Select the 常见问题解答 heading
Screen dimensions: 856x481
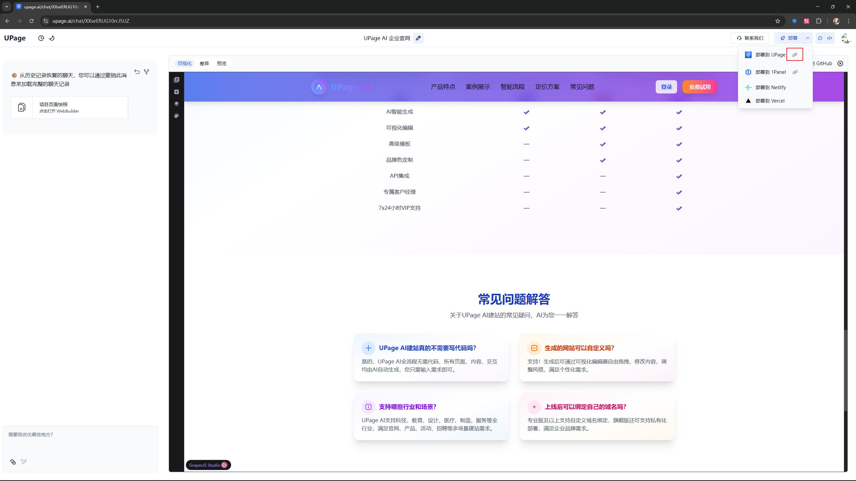point(514,299)
